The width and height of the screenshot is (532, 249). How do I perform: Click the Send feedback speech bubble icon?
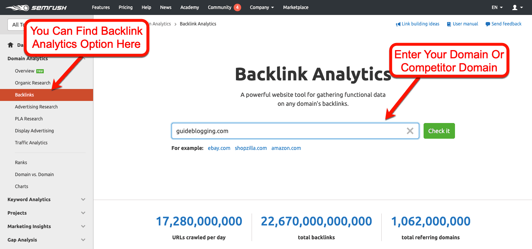tap(488, 24)
